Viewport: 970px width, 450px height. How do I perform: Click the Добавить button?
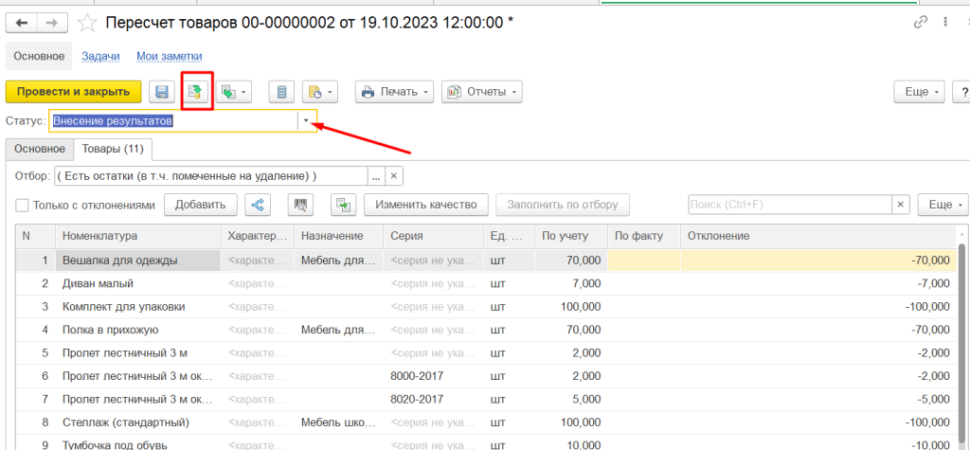coord(200,205)
